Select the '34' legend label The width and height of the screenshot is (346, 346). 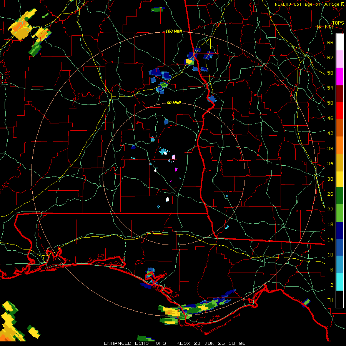point(330,163)
